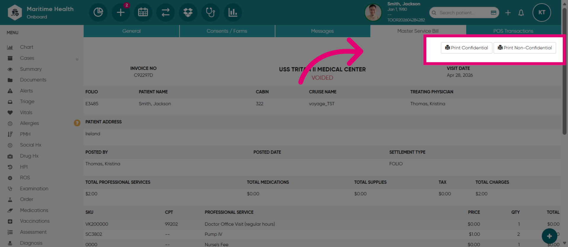Open Allergies in the sidebar
Image resolution: width=568 pixels, height=247 pixels.
pyautogui.click(x=30, y=123)
